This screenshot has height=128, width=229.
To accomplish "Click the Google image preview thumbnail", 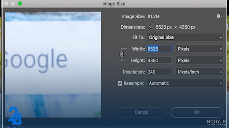I will (53, 65).
